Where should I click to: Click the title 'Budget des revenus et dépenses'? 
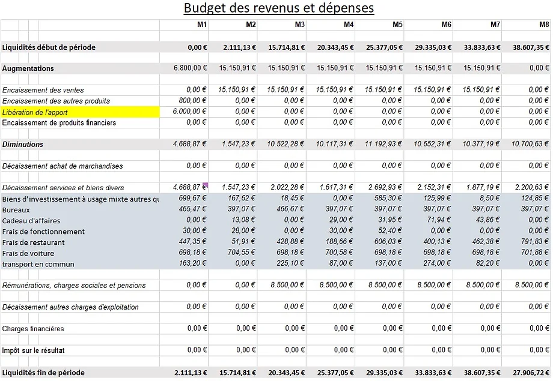pyautogui.click(x=278, y=8)
